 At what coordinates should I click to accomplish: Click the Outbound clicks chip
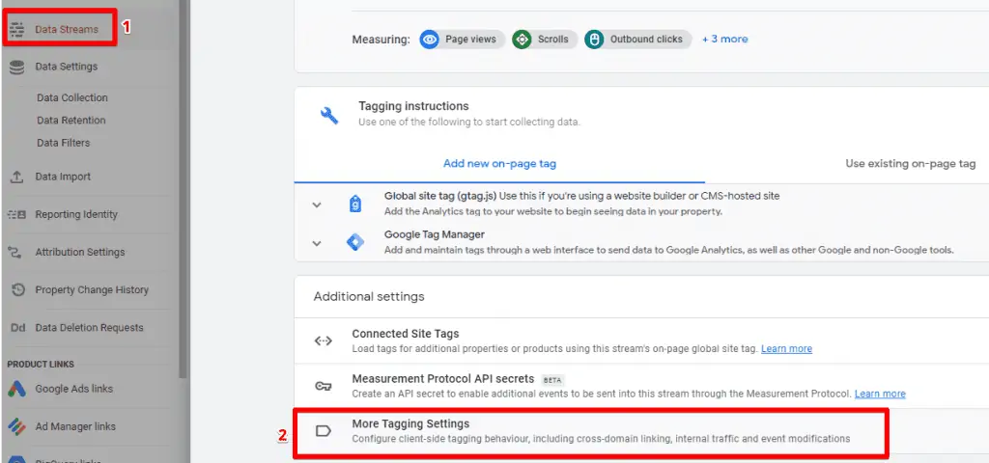click(x=637, y=39)
